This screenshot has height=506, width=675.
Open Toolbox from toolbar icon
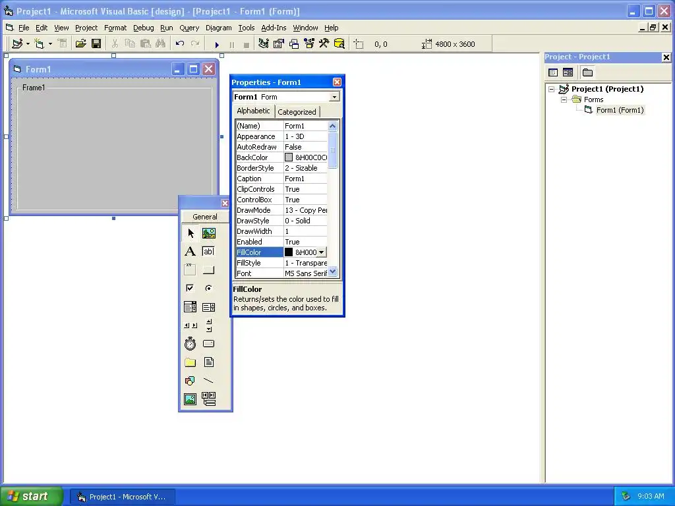click(324, 44)
